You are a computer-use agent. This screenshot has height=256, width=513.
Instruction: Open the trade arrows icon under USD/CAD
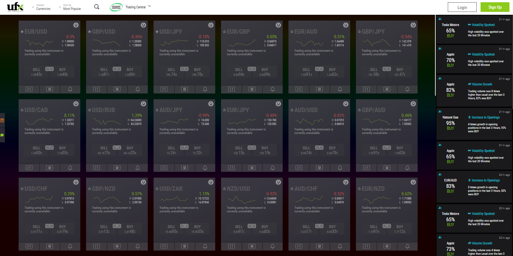tap(29, 168)
